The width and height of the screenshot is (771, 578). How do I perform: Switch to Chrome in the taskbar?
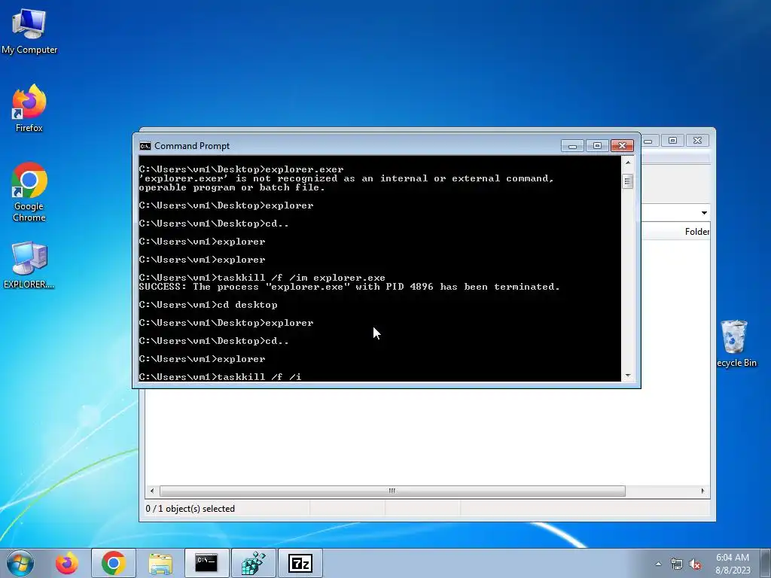[114, 563]
